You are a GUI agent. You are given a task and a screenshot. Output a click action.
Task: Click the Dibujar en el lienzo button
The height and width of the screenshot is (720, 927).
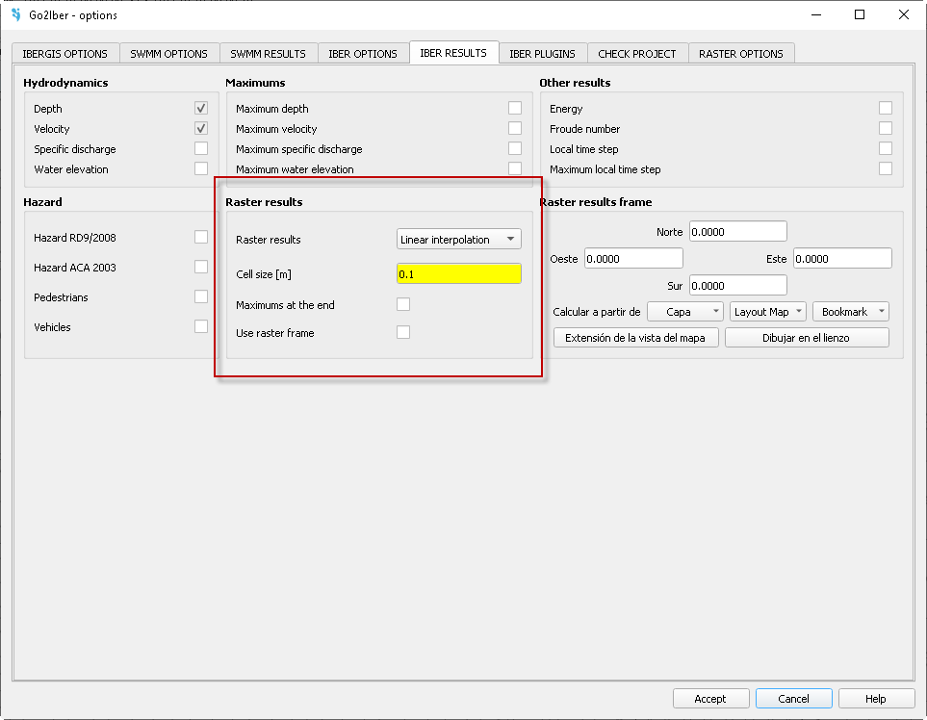(x=806, y=338)
